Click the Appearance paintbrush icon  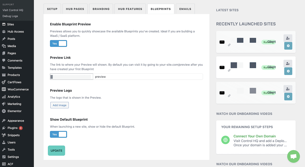tap(4, 121)
